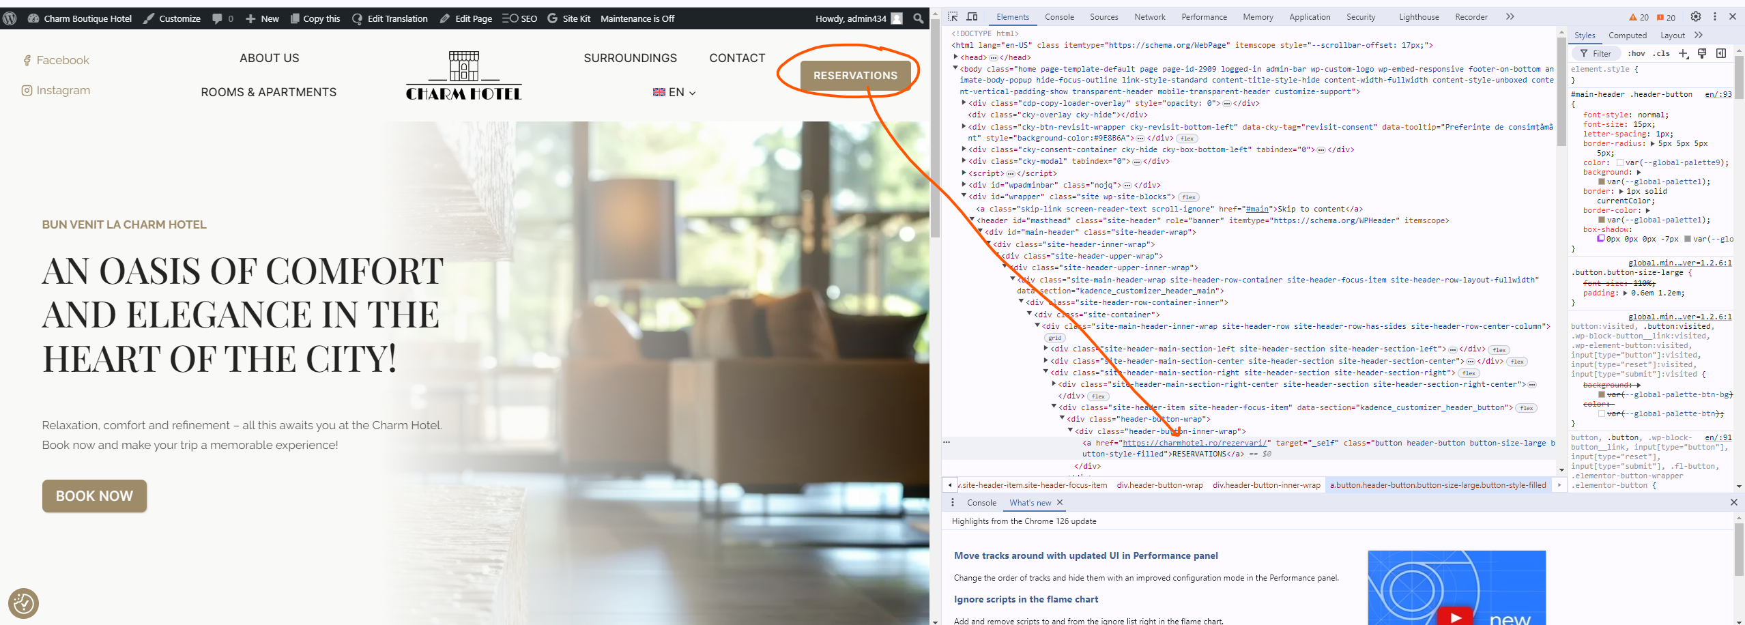Viewport: 1745px width, 625px height.
Task: Open the drawer three-dot menu
Action: point(953,502)
